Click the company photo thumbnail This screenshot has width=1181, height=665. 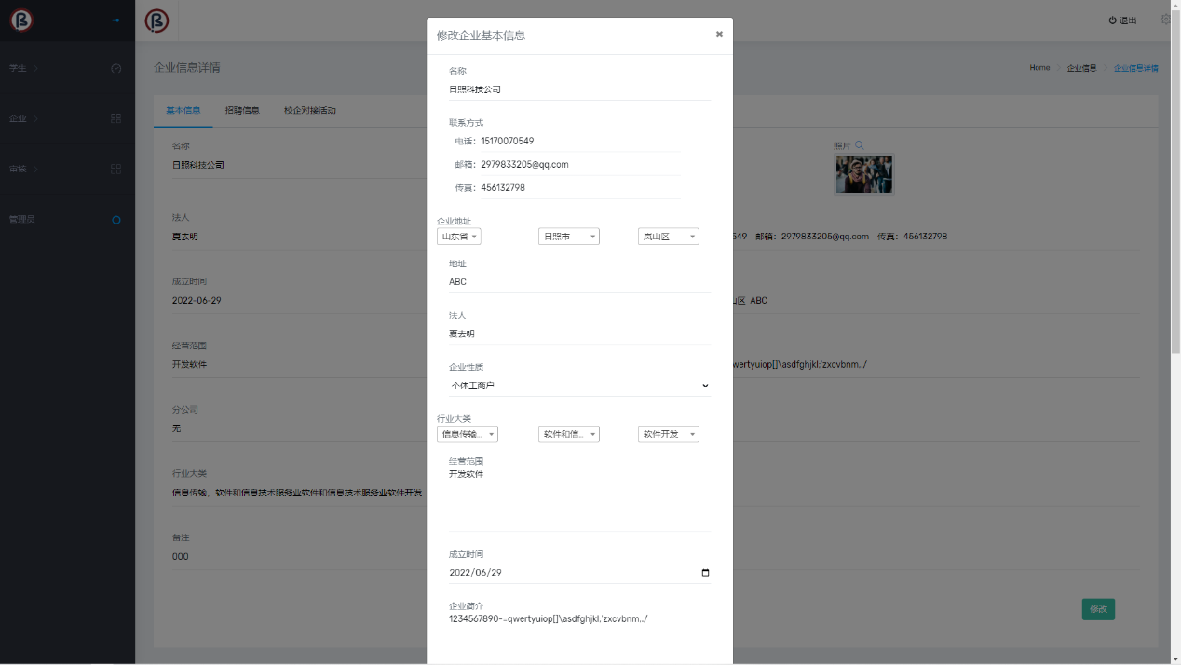(863, 174)
